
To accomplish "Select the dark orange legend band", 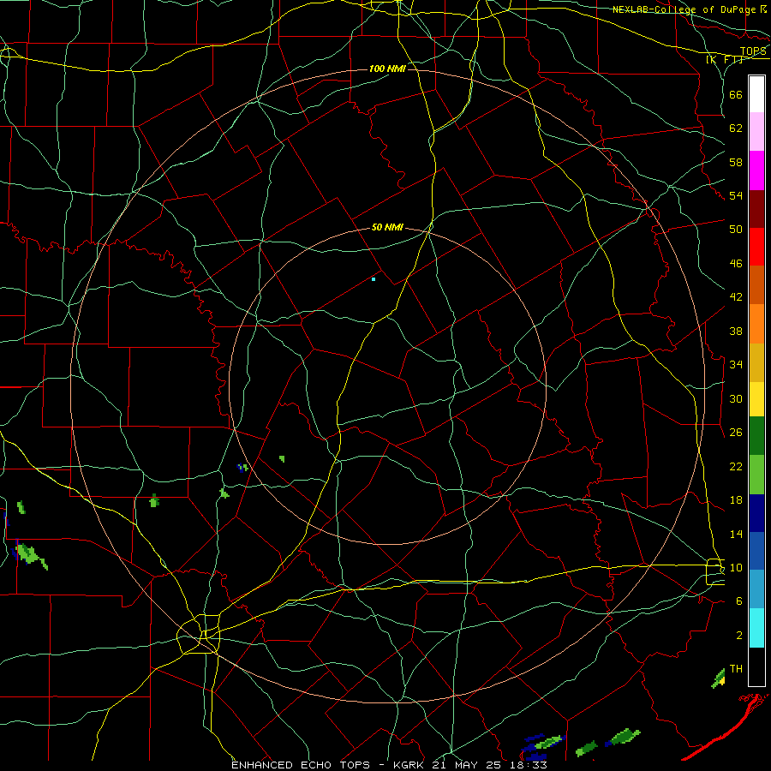I will (756, 285).
